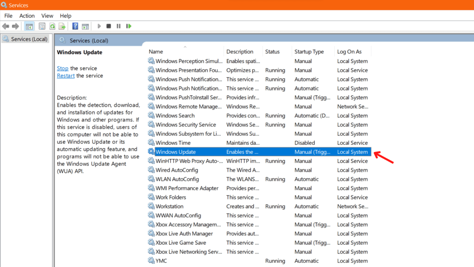Select Windows Presentation Fou... service
Viewport: 474px width, 267px height.
click(x=189, y=70)
